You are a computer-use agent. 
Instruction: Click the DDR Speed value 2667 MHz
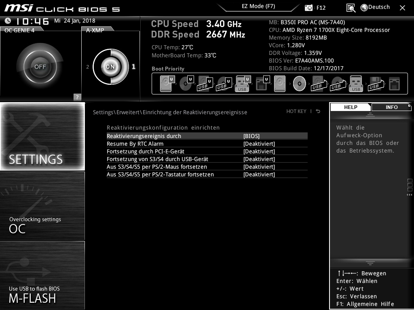pyautogui.click(x=226, y=34)
